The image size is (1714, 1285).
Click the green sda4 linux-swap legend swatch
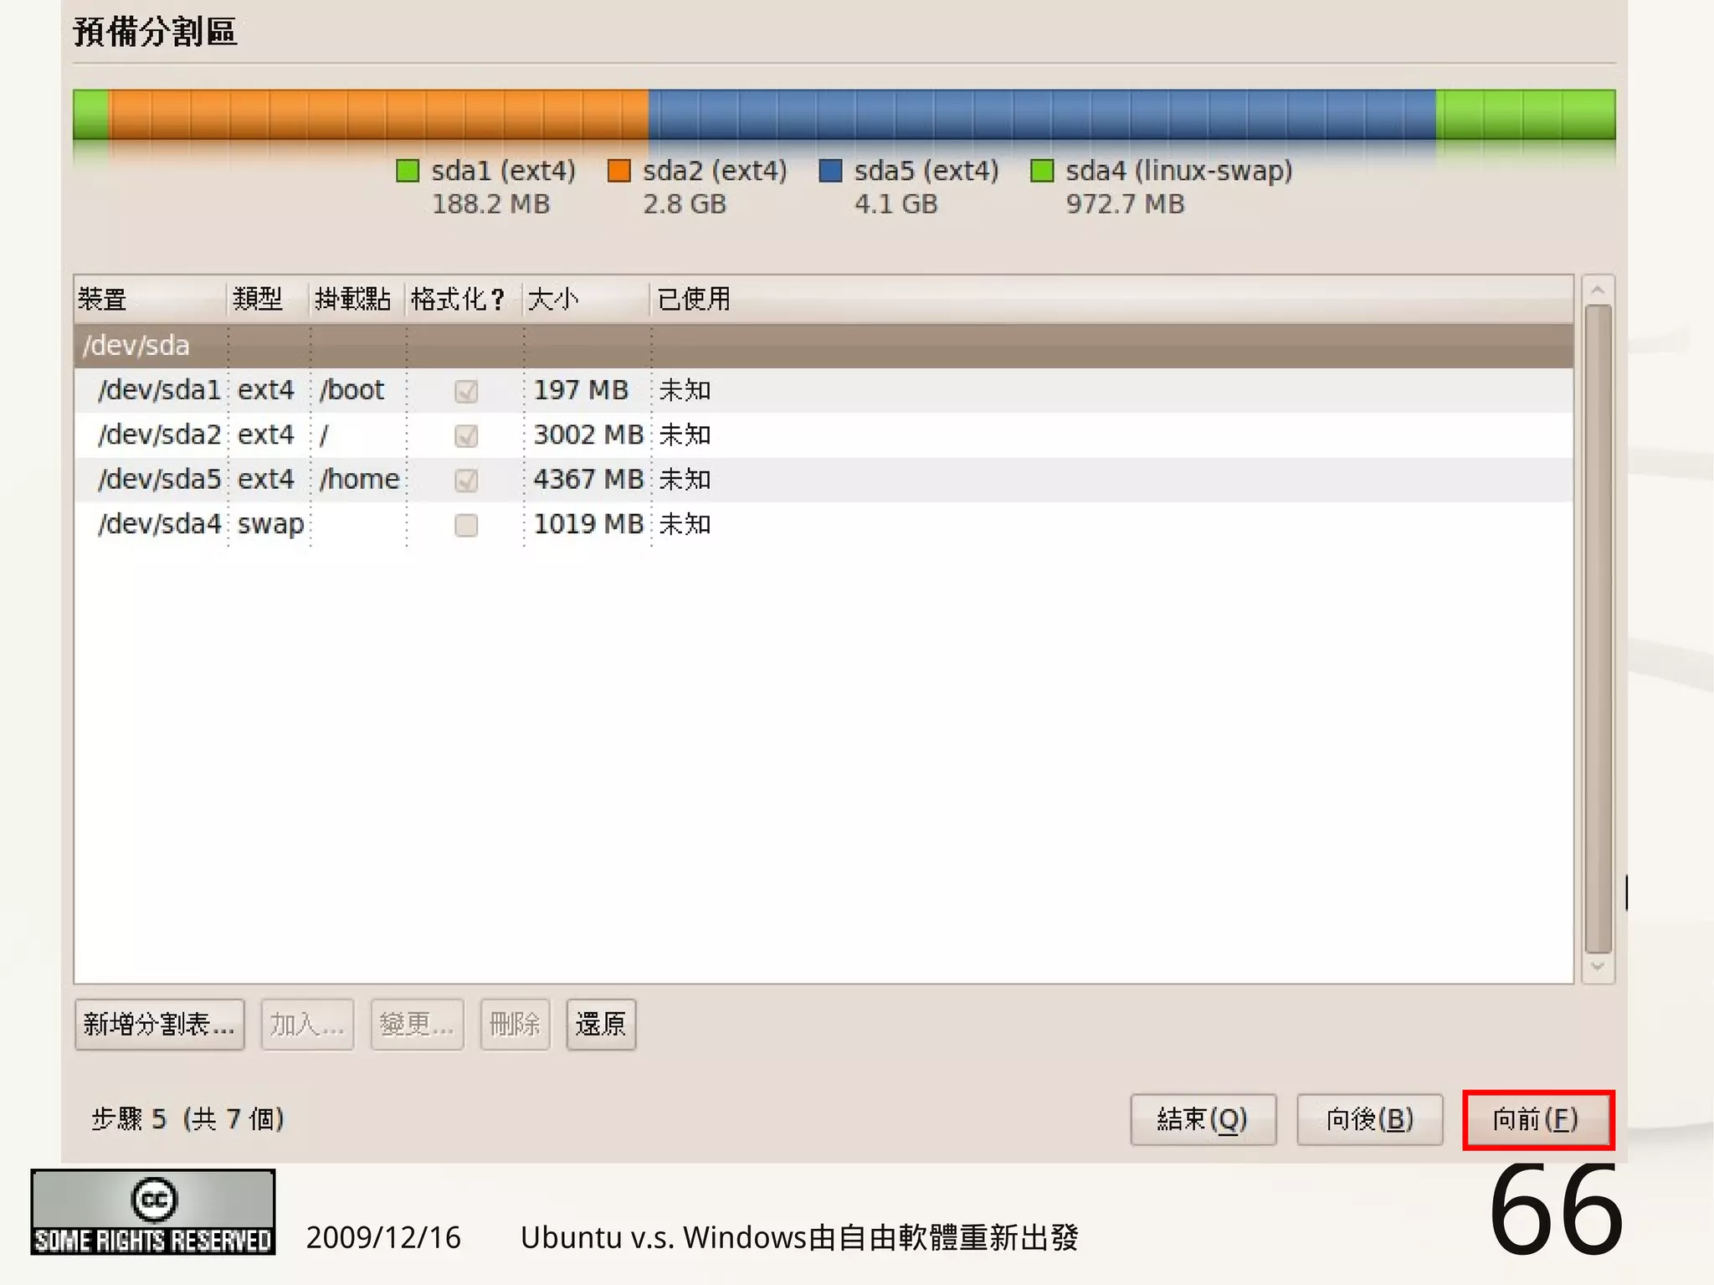[1042, 171]
